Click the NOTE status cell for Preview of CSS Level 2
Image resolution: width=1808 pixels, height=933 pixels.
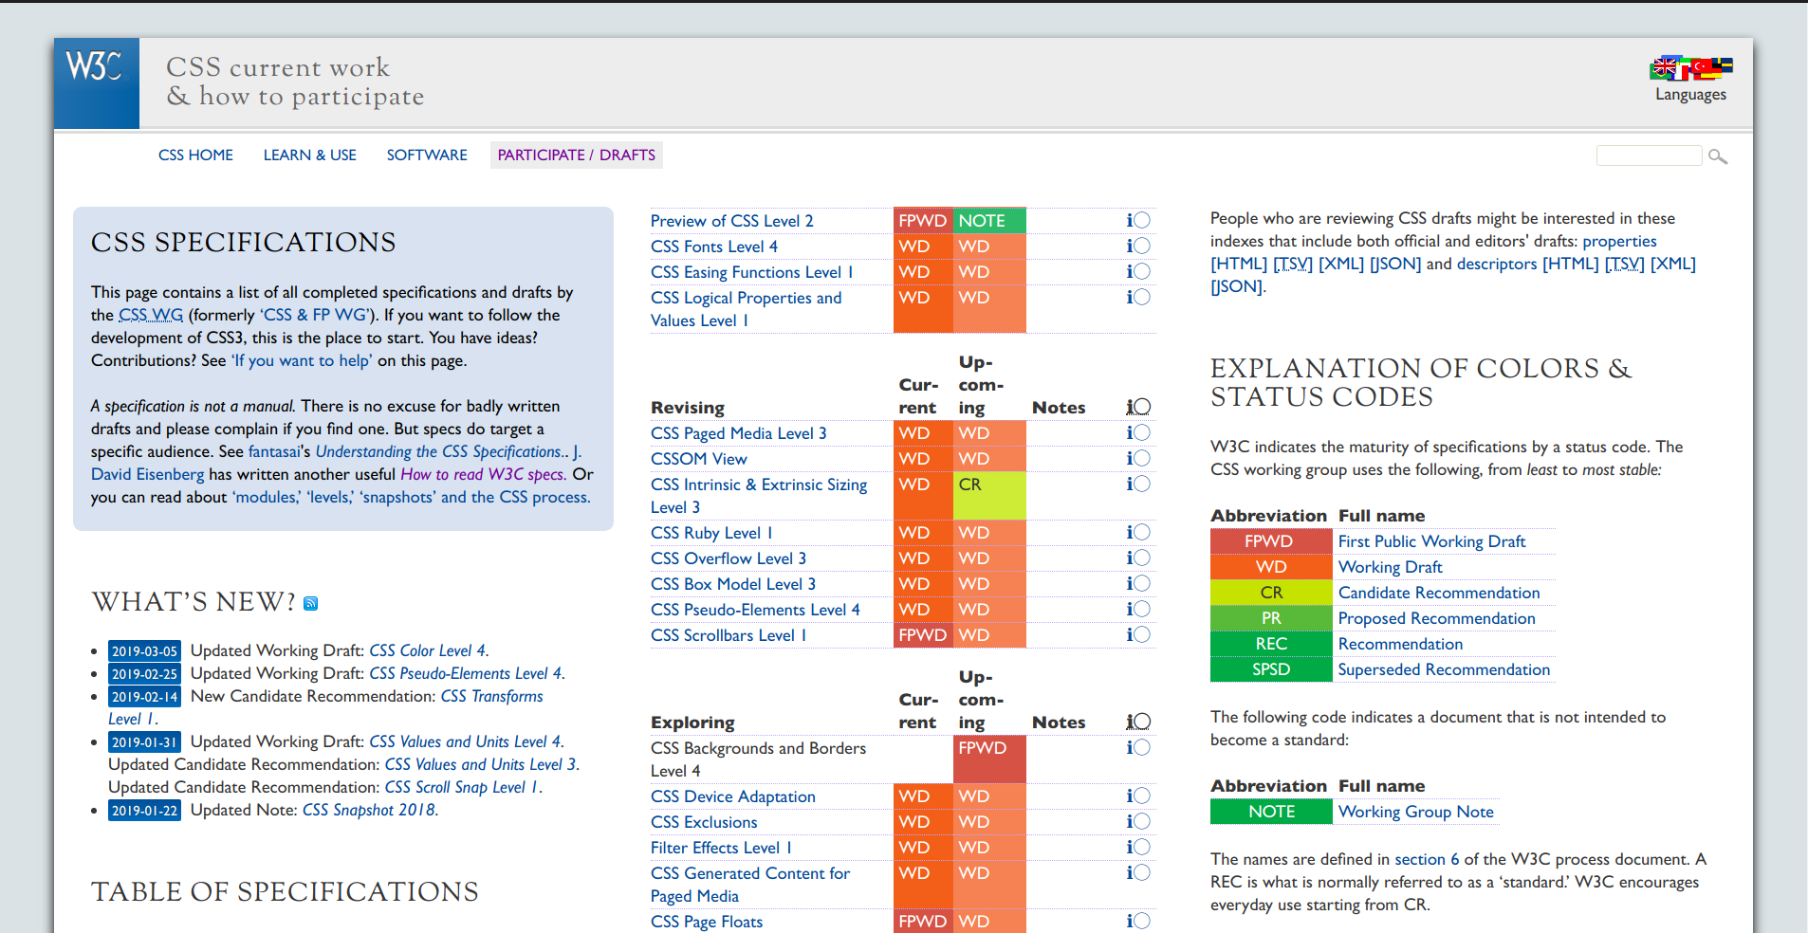[x=989, y=220]
